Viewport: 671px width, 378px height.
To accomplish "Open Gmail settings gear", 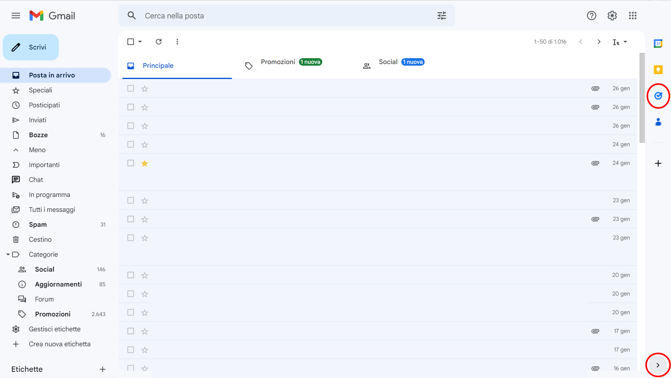I will (612, 16).
